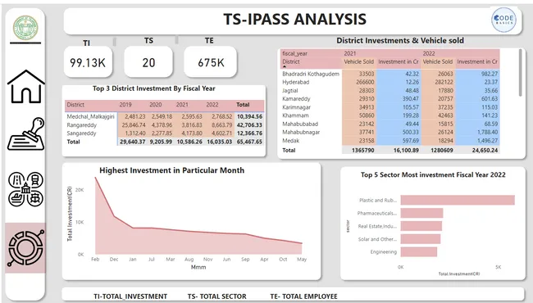Sort by the District column header arrow
Image resolution: width=533 pixels, height=303 pixels.
point(285,66)
